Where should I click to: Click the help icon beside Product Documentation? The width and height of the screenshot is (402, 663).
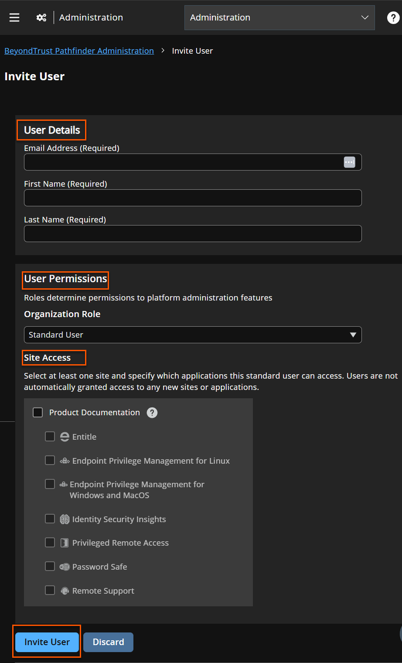[x=152, y=413]
